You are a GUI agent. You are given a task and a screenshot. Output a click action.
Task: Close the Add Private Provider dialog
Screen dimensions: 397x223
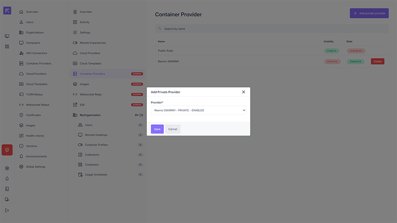[243, 92]
